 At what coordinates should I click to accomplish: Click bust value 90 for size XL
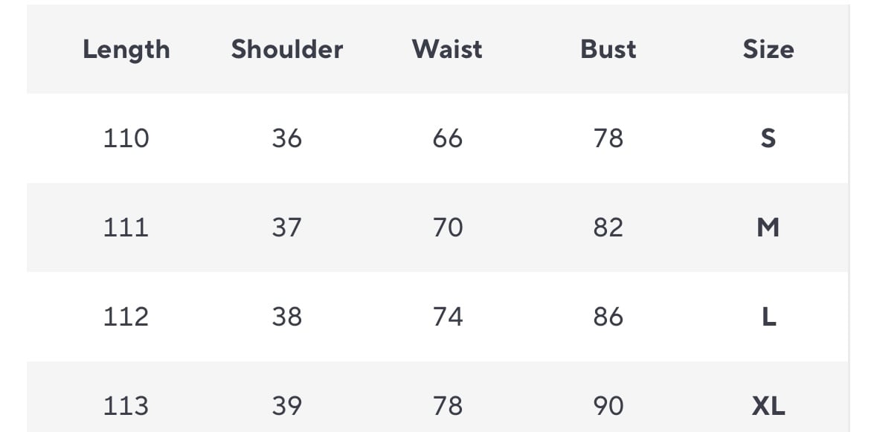[608, 406]
